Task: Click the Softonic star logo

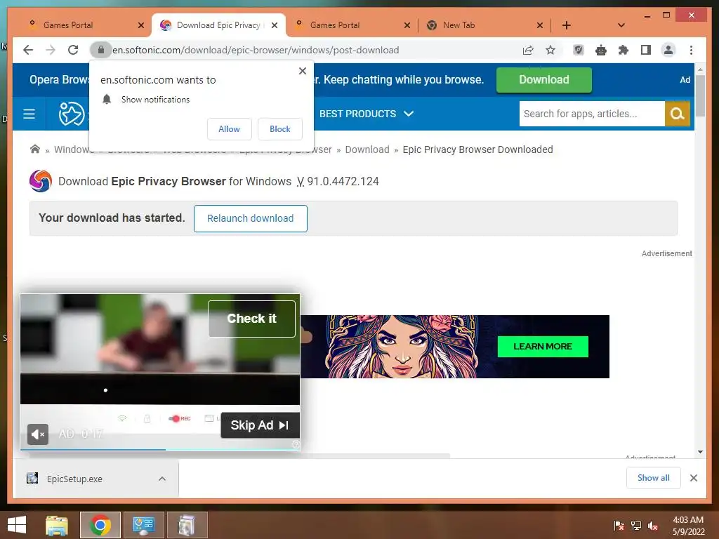Action: [72, 114]
